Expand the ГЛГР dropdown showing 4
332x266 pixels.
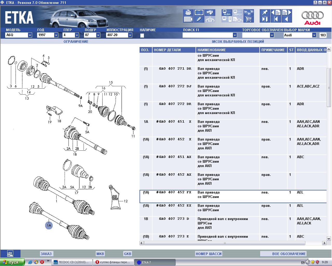coord(77,35)
